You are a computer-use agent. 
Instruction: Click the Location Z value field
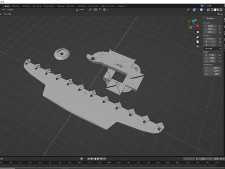(x=210, y=32)
